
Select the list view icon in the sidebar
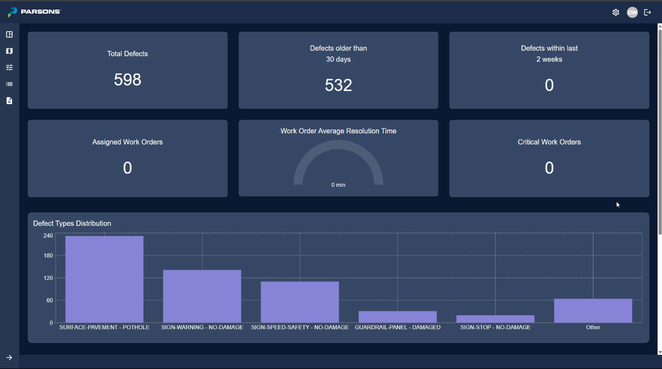tap(9, 84)
